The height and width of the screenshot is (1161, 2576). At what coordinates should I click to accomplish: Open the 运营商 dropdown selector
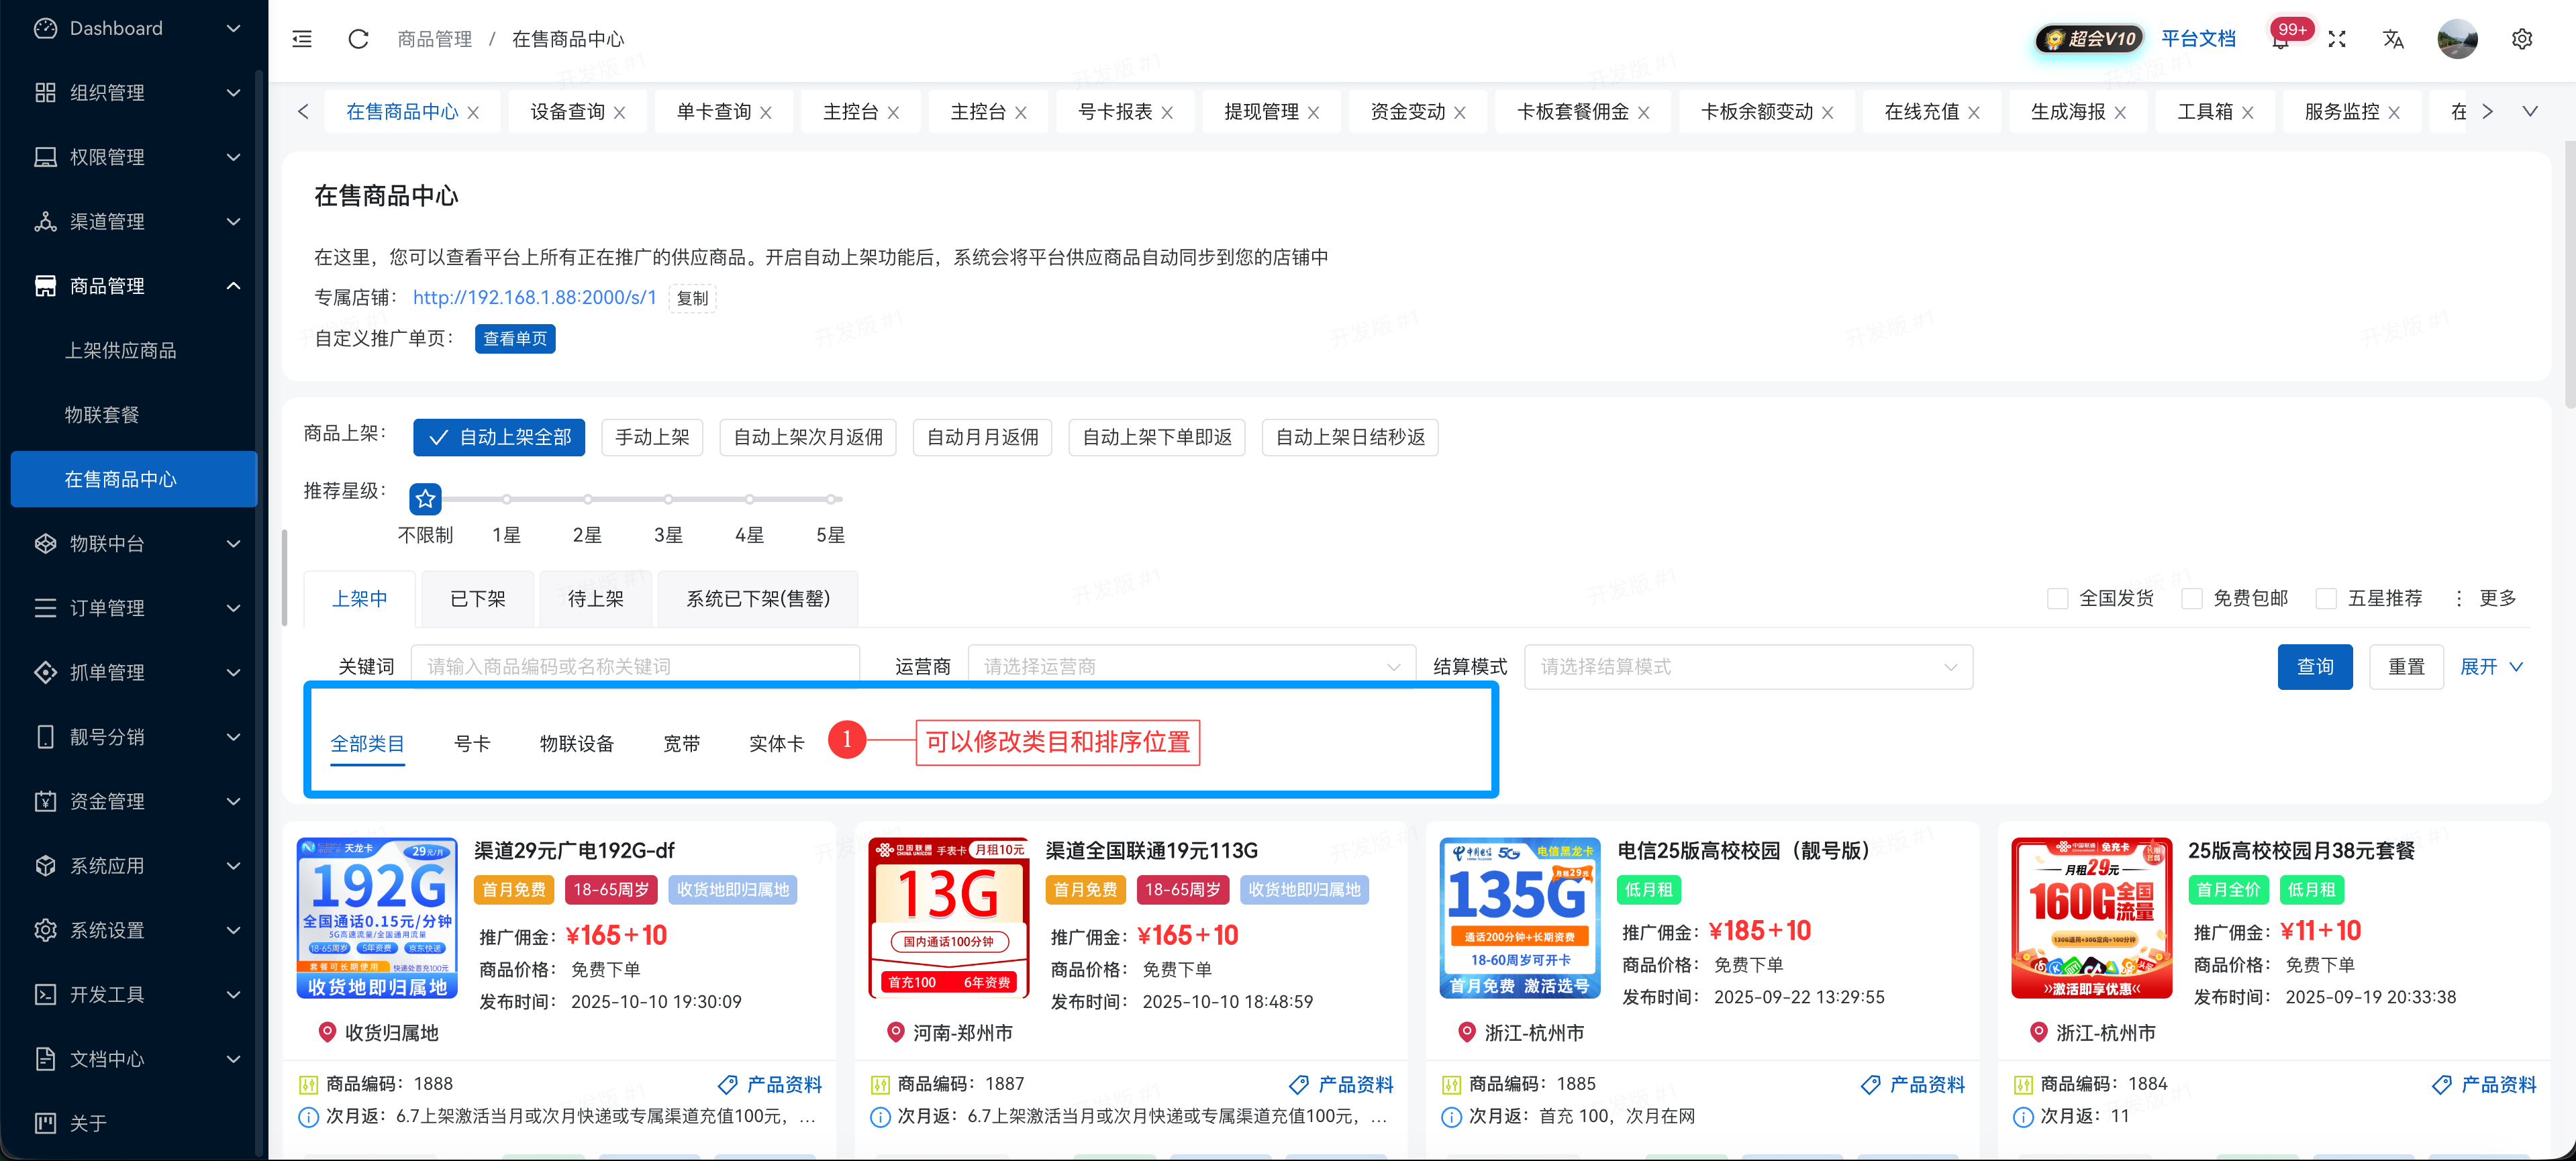[1190, 665]
